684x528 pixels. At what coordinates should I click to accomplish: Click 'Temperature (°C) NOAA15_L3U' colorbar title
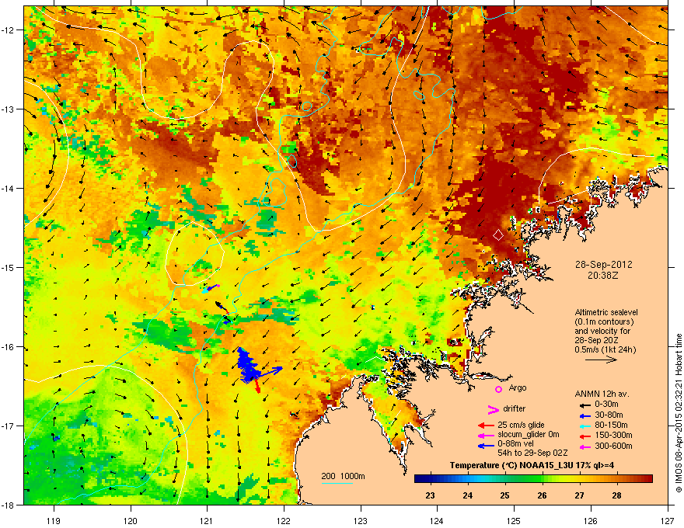511,465
